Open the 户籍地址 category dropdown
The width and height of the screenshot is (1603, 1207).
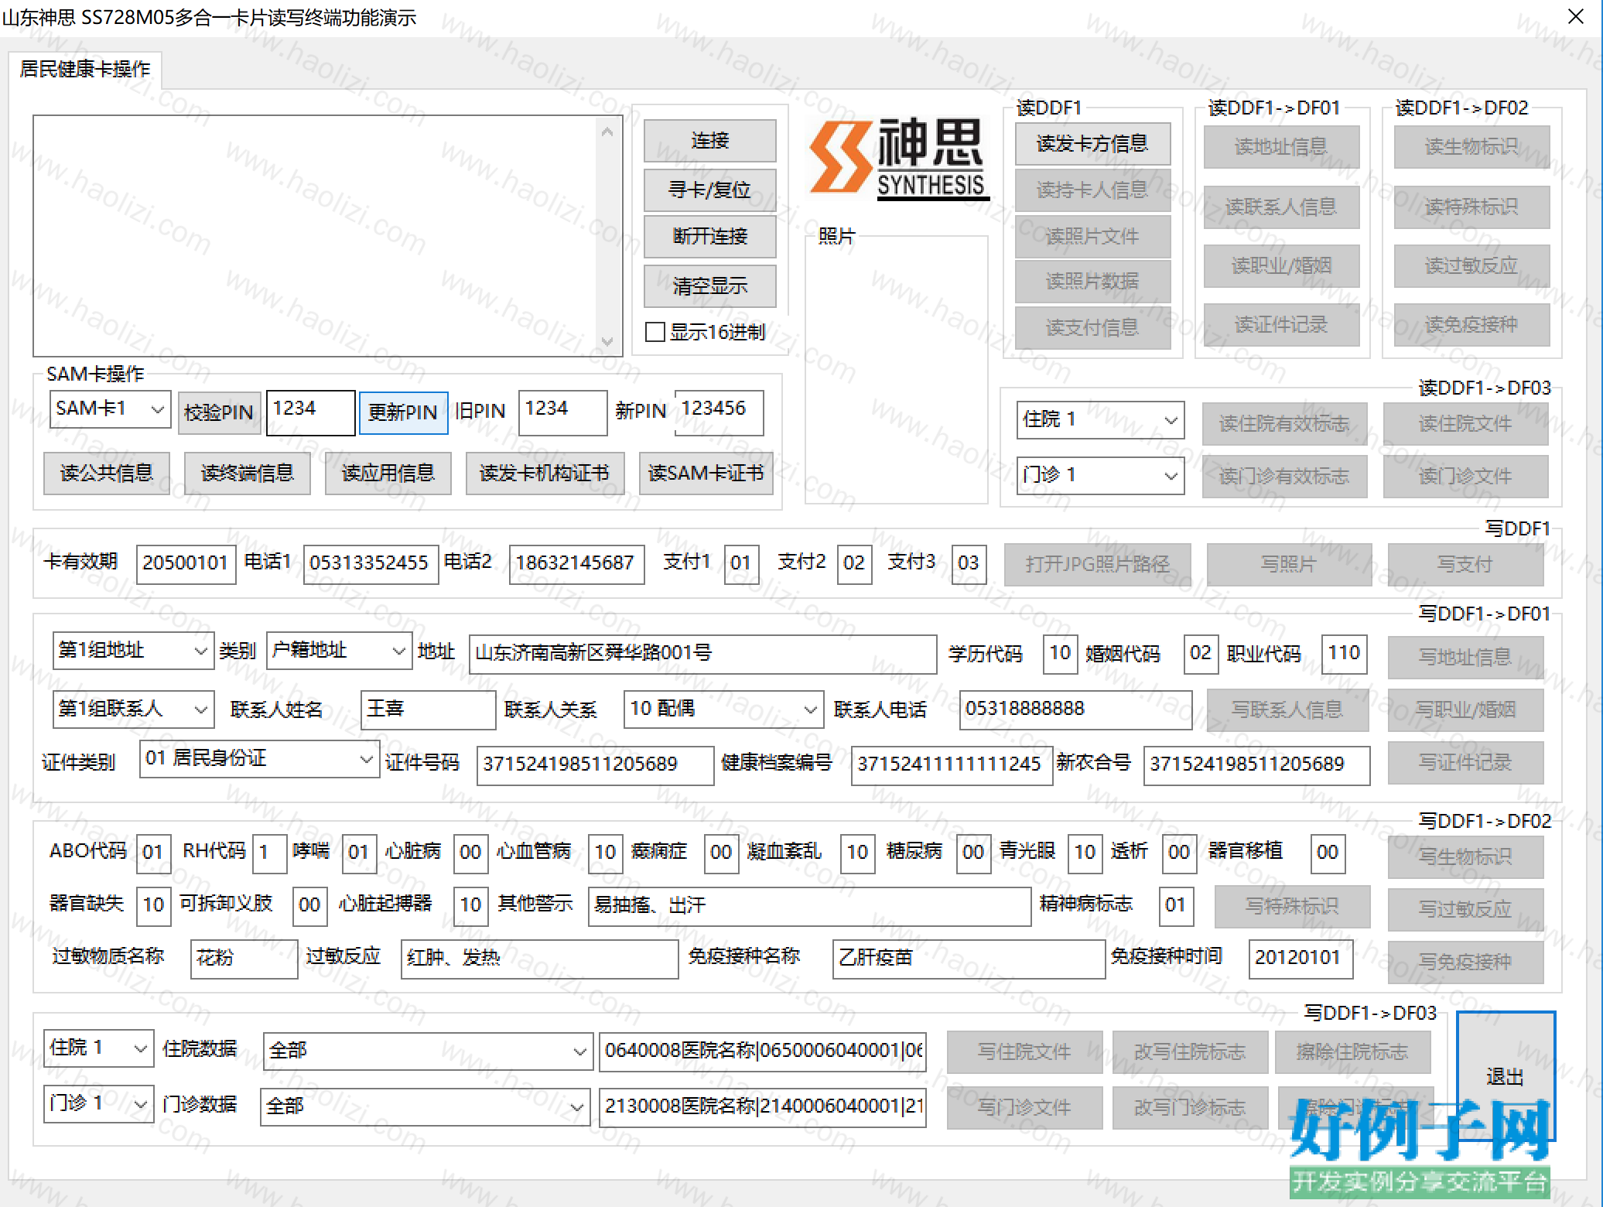click(x=338, y=651)
